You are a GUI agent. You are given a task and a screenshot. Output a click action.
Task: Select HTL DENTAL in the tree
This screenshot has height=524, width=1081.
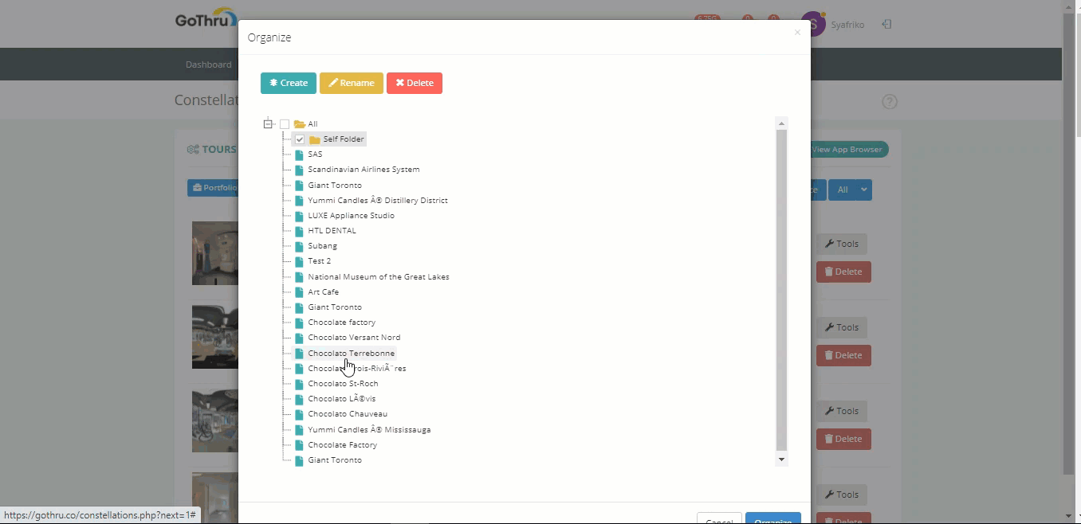tap(332, 231)
